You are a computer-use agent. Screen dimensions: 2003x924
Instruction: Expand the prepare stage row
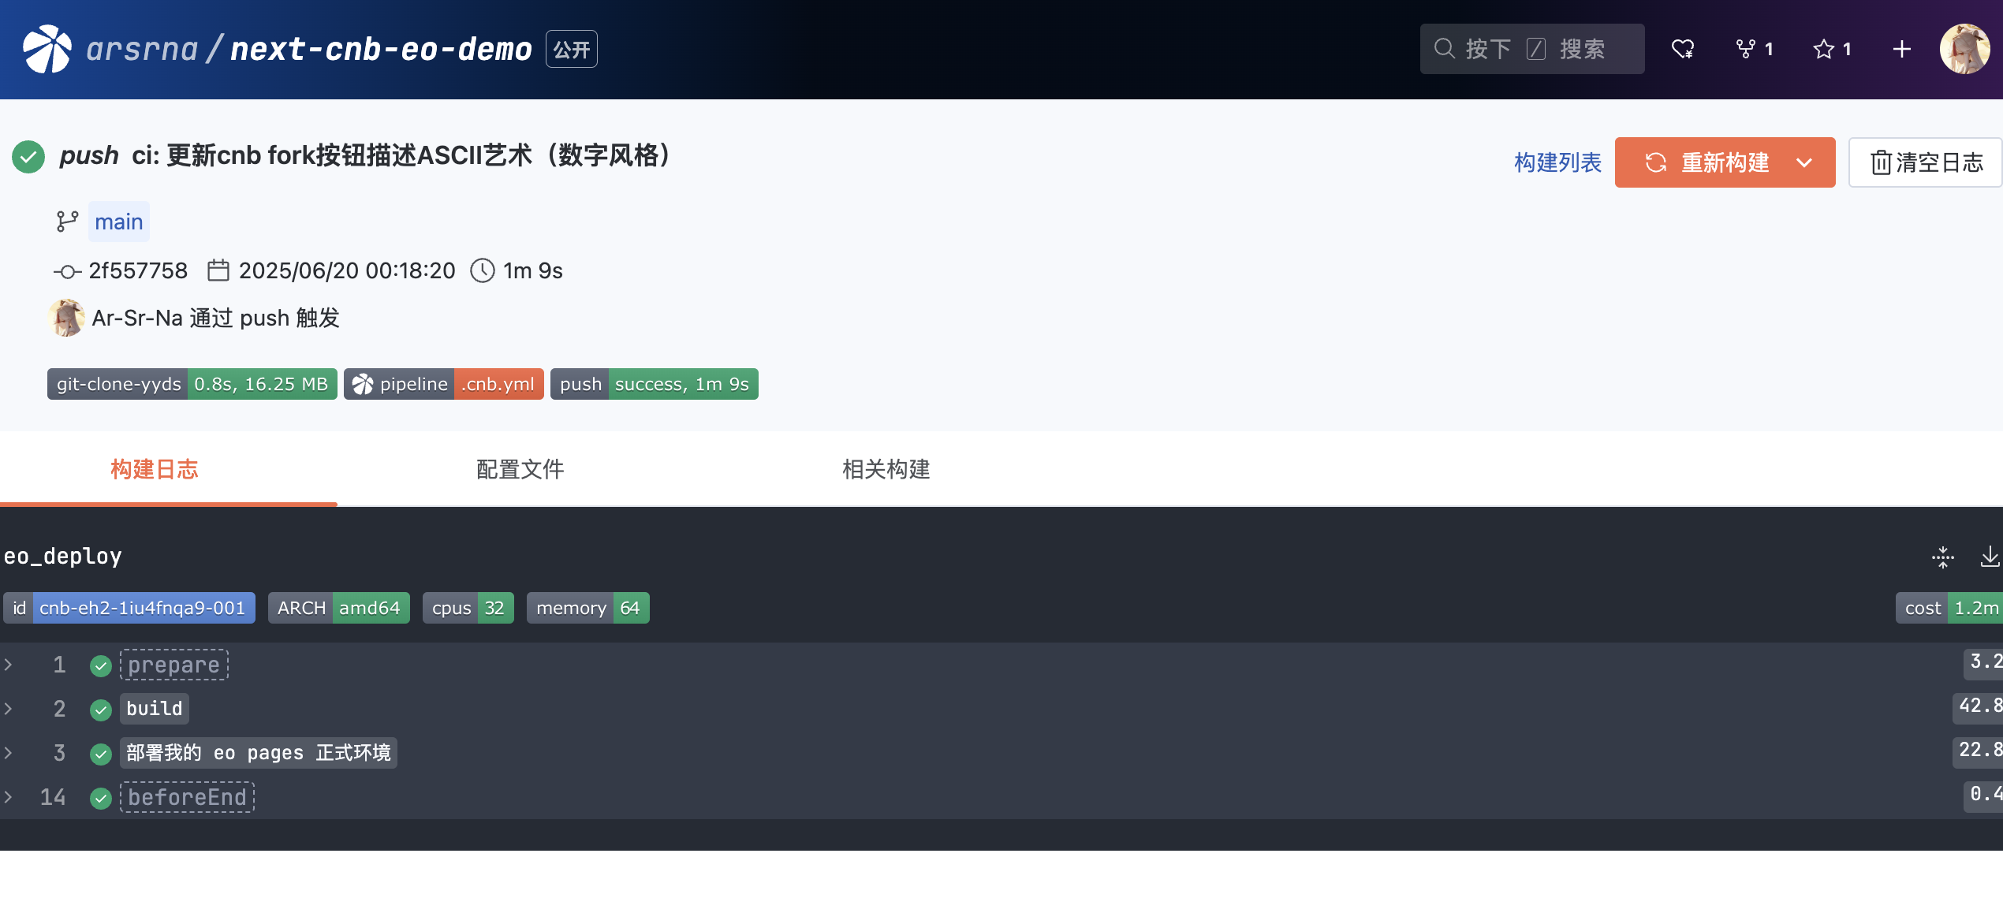pos(173,665)
